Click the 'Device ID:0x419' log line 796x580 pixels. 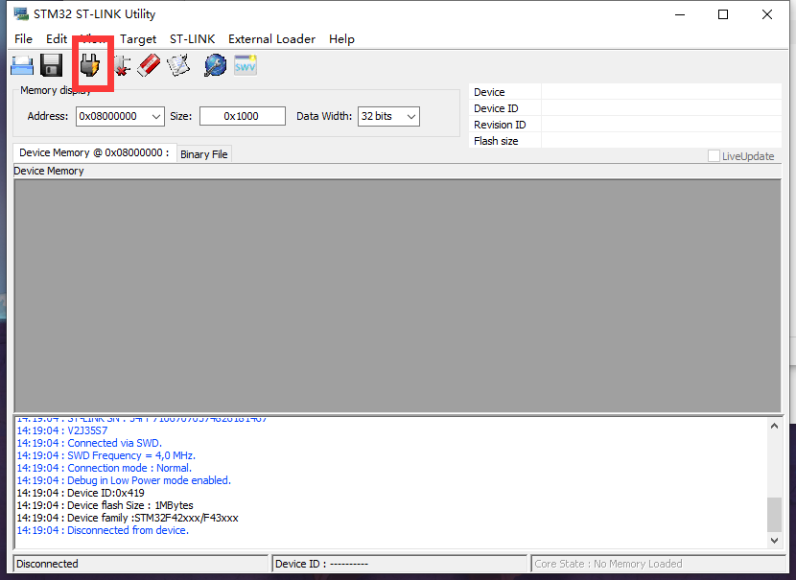[x=81, y=493]
